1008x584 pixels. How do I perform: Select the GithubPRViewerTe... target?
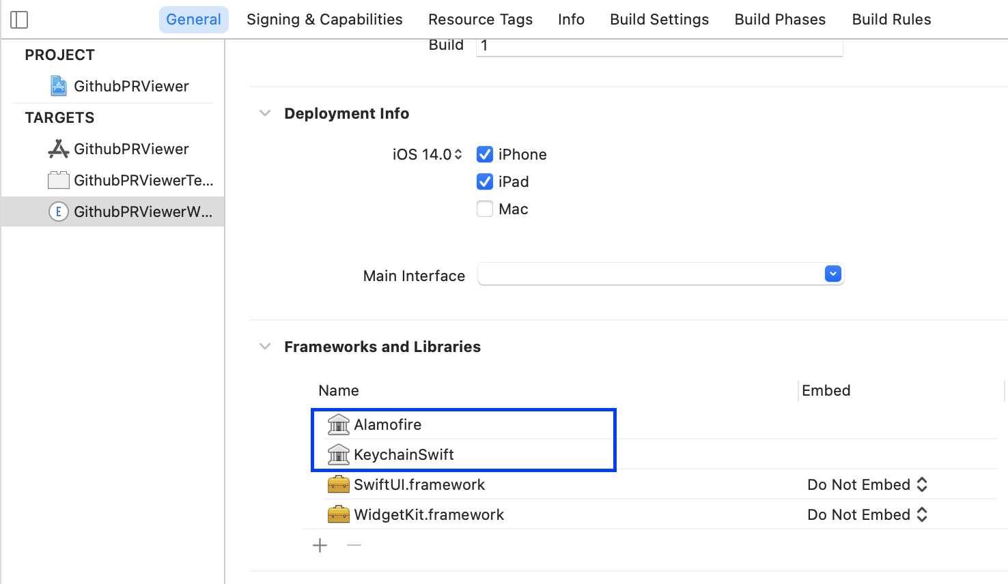coord(113,180)
